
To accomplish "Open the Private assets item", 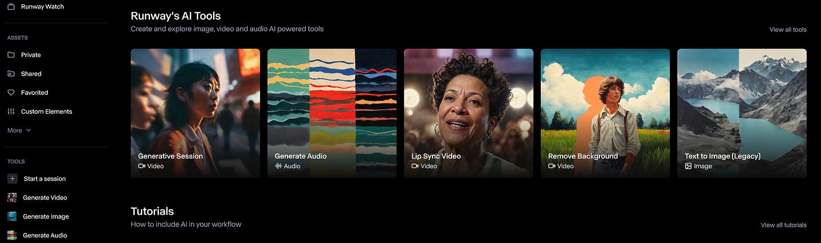I will tap(31, 55).
